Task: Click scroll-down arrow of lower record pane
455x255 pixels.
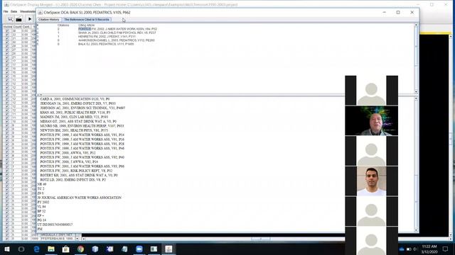Action: tap(416, 230)
